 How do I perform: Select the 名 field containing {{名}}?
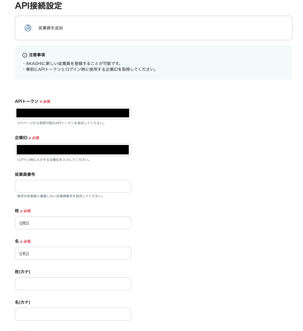[x=73, y=253]
